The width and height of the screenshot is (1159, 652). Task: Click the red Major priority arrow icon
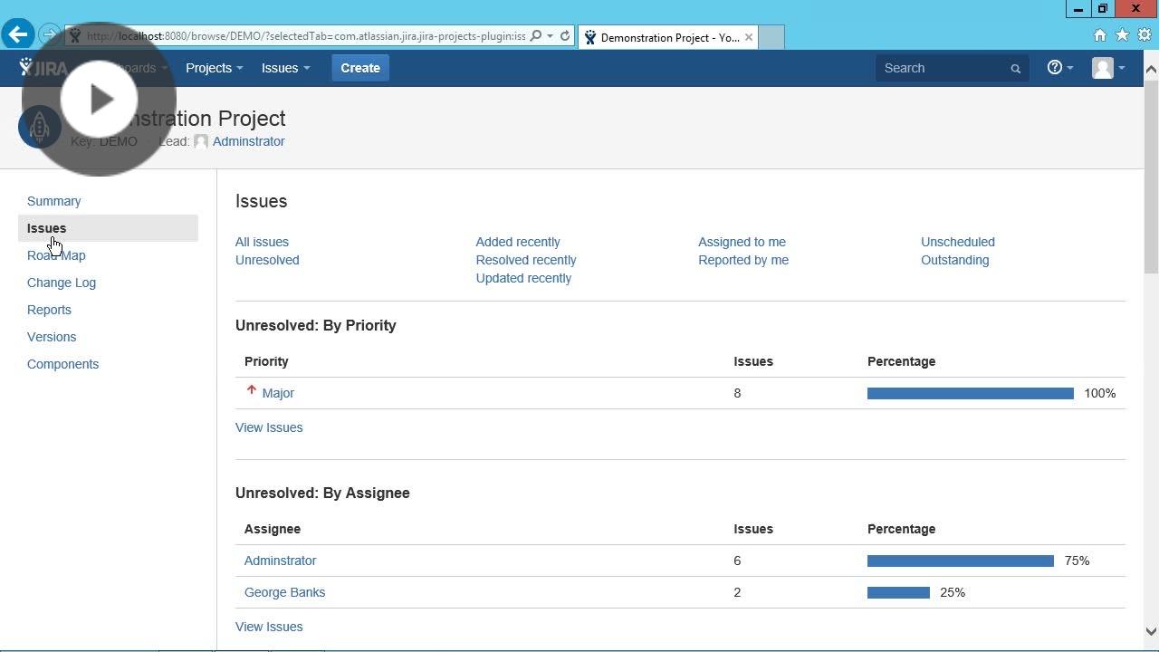click(x=252, y=390)
